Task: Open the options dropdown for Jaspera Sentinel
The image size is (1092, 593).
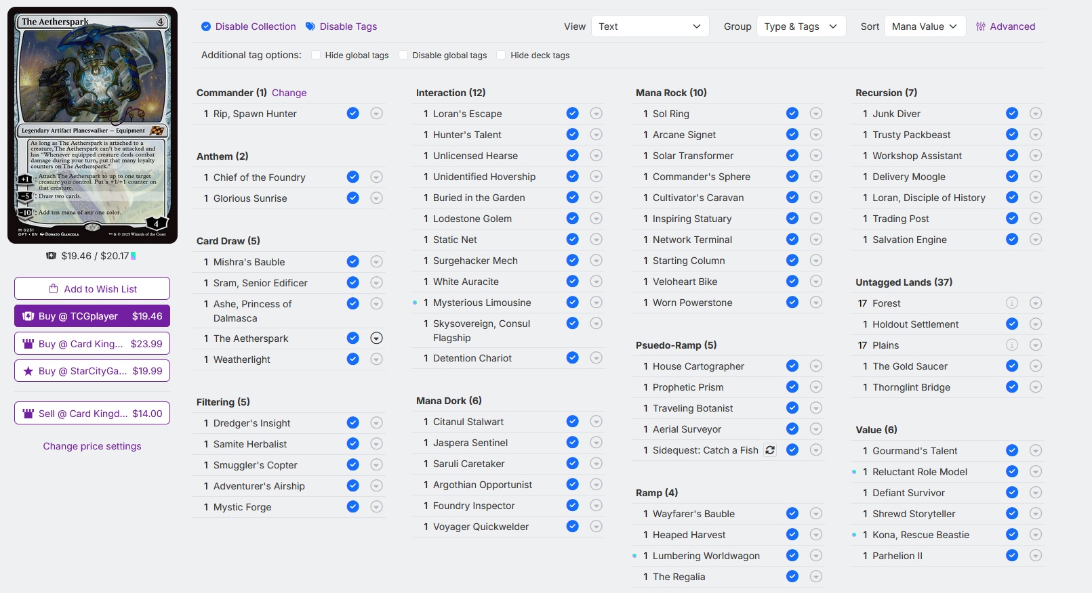Action: point(596,443)
